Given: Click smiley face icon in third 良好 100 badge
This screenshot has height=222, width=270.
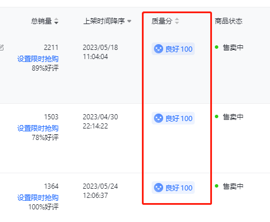Looking at the screenshot, I should coord(159,188).
